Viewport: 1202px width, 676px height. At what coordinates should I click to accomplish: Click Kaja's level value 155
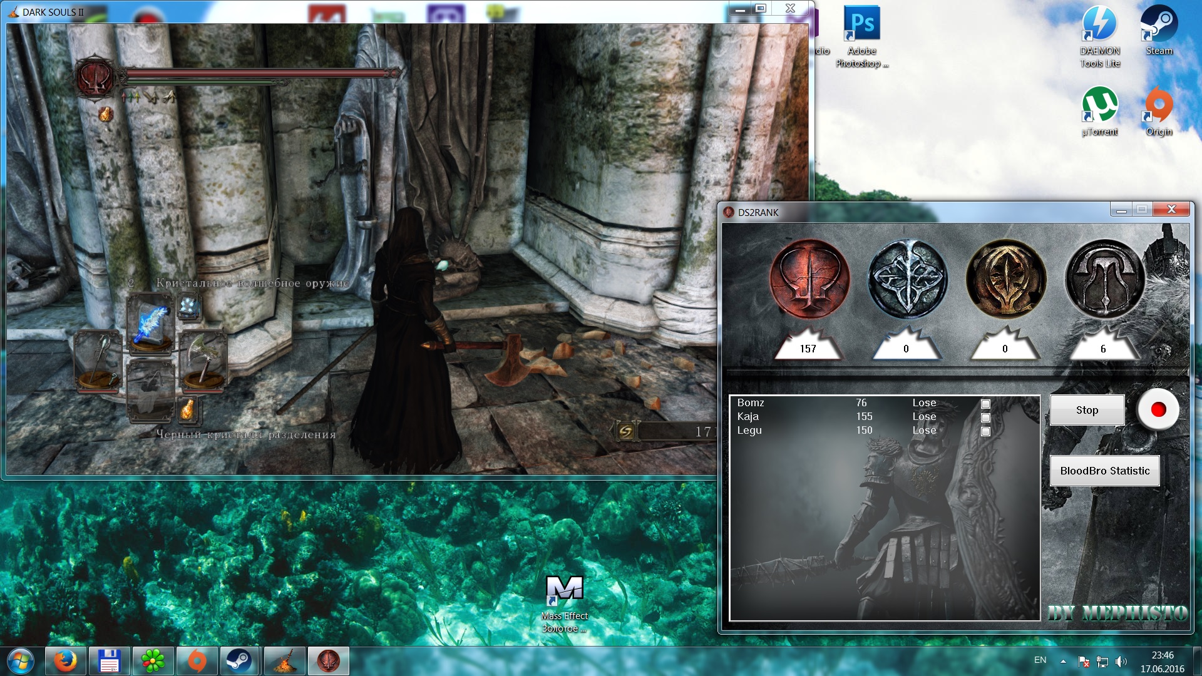(x=864, y=416)
